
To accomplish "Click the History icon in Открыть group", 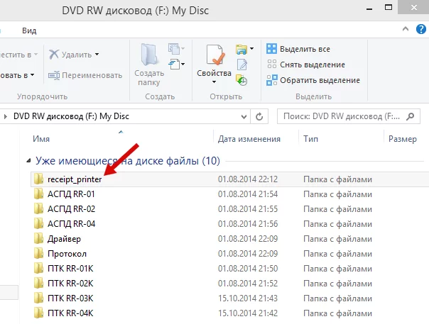I will 241,80.
